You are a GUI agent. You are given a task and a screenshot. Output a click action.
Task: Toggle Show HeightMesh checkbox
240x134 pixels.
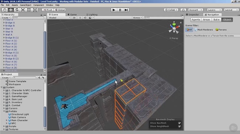(x=179, y=126)
